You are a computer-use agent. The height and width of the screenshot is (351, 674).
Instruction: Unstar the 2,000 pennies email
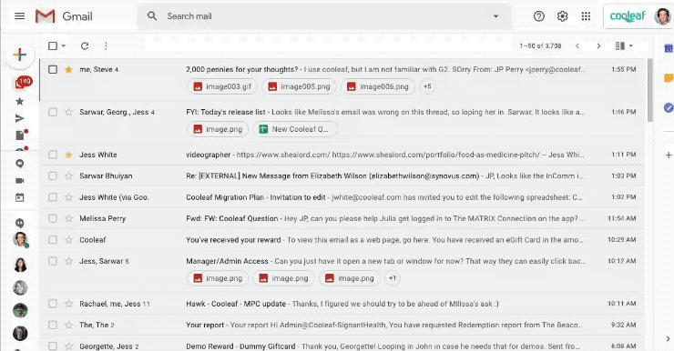tap(68, 69)
